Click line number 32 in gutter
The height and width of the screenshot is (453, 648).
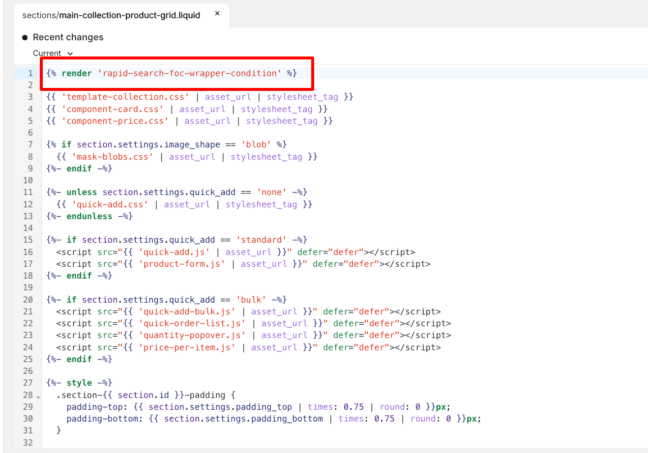(x=28, y=443)
